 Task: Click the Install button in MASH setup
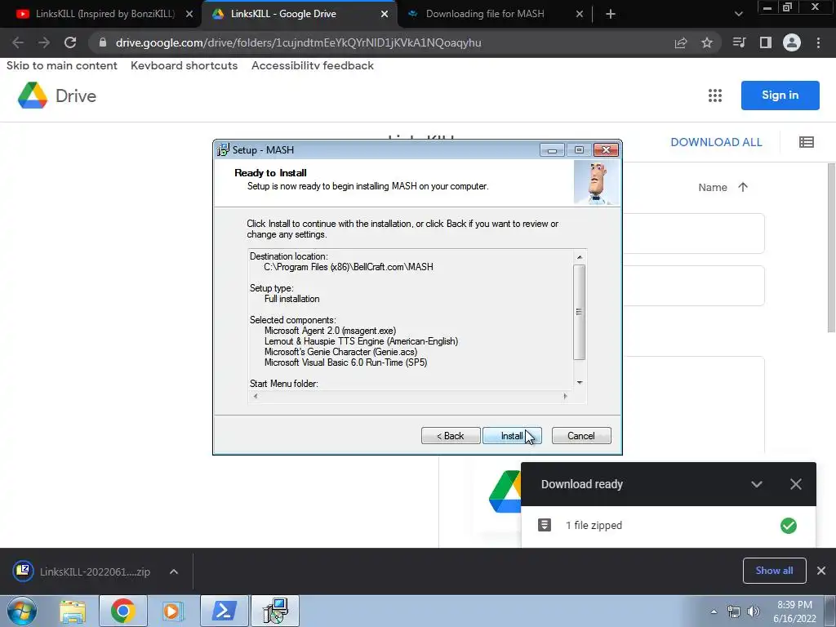click(x=512, y=436)
